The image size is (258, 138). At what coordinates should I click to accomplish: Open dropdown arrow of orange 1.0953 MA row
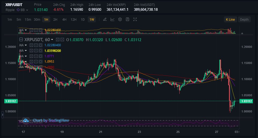[x=26, y=62]
